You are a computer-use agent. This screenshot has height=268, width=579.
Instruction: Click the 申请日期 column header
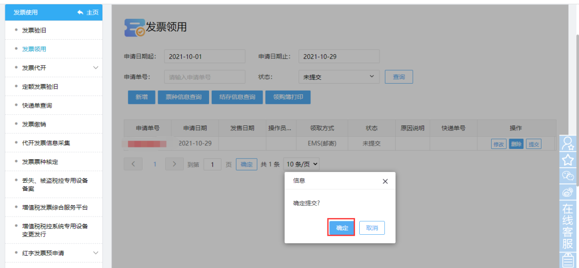pyautogui.click(x=195, y=128)
